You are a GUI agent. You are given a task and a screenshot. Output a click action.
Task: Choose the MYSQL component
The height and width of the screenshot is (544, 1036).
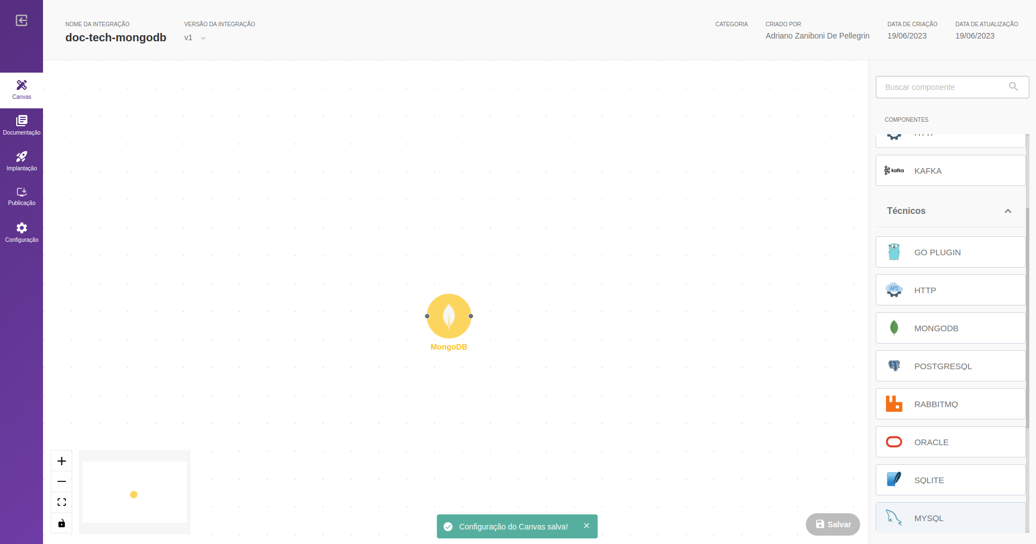click(951, 518)
